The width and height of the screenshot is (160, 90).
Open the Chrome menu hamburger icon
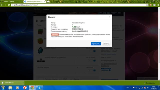158,5
